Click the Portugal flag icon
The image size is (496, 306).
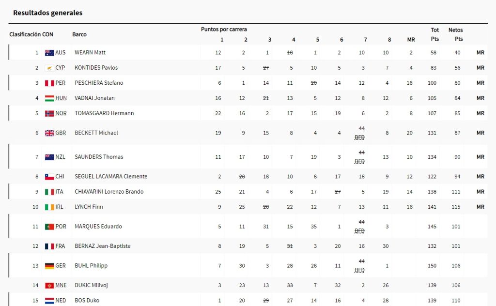coord(49,227)
